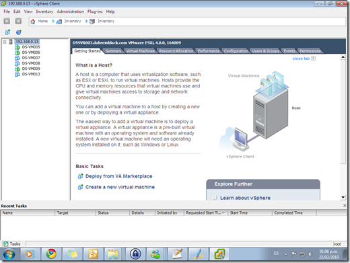Open the Help menu
The height and width of the screenshot is (263, 350).
pyautogui.click(x=110, y=11)
